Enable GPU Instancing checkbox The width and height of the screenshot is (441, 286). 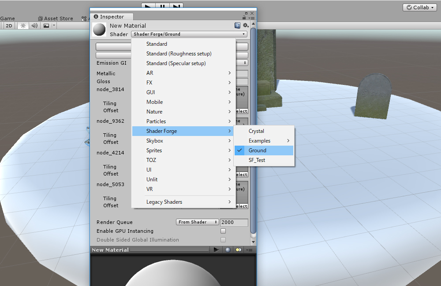point(223,231)
